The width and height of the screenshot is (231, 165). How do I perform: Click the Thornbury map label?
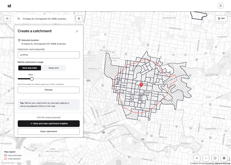click(x=169, y=18)
